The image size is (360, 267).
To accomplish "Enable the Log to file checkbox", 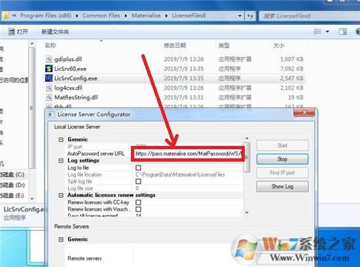I will (138, 168).
